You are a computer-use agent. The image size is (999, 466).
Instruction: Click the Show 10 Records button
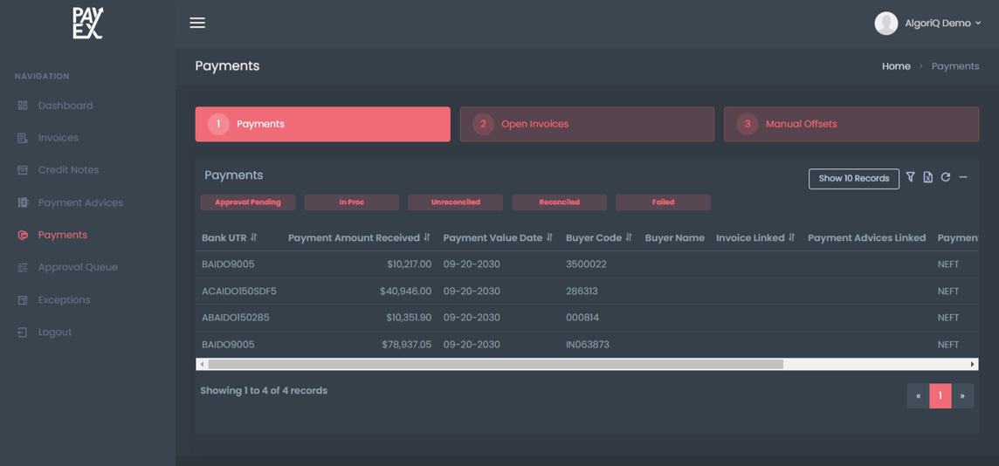(x=854, y=179)
